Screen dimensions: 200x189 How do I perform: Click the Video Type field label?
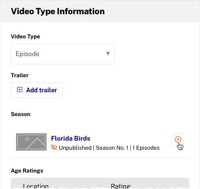point(25,37)
